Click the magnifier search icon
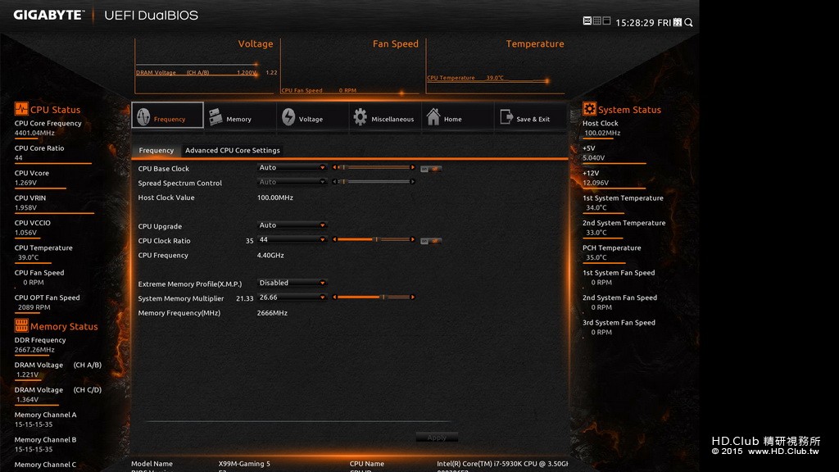 point(688,22)
